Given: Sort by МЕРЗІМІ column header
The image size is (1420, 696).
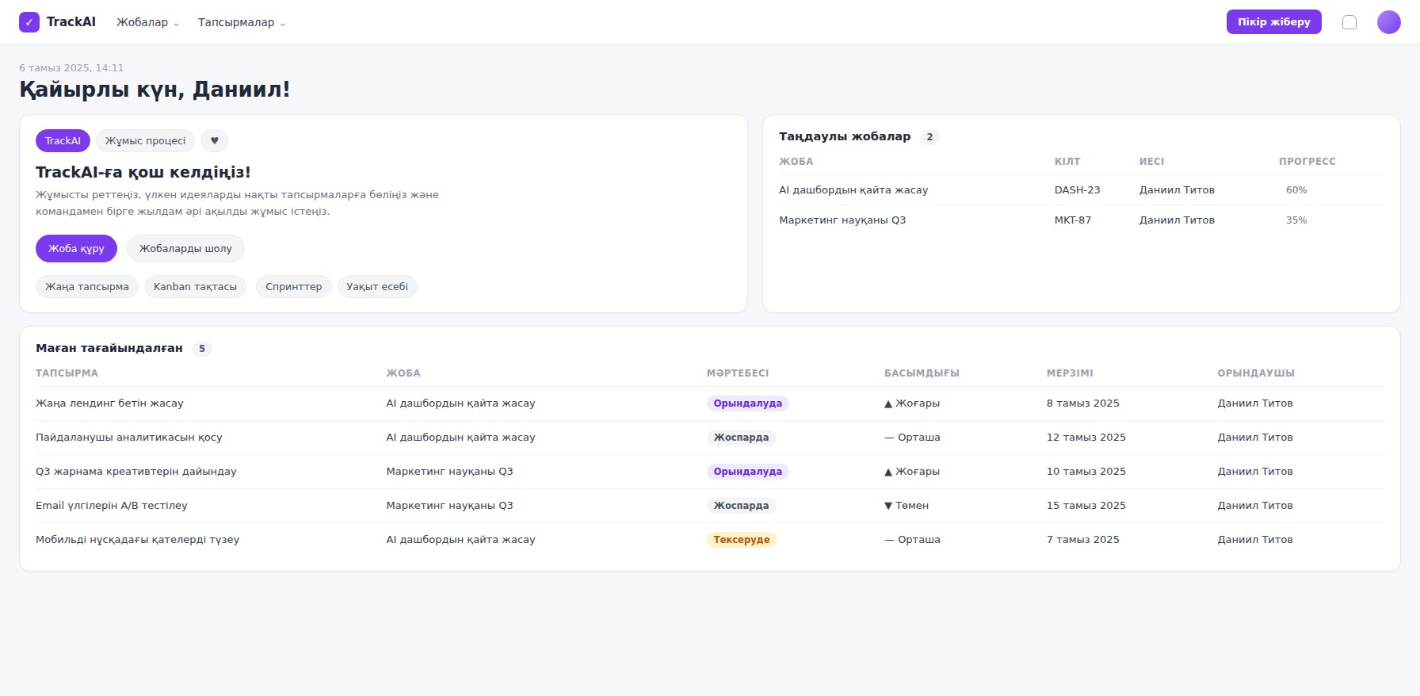Looking at the screenshot, I should pyautogui.click(x=1070, y=373).
